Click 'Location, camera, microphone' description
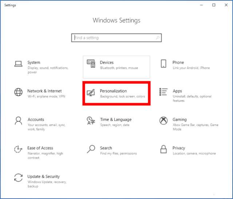 (x=194, y=153)
